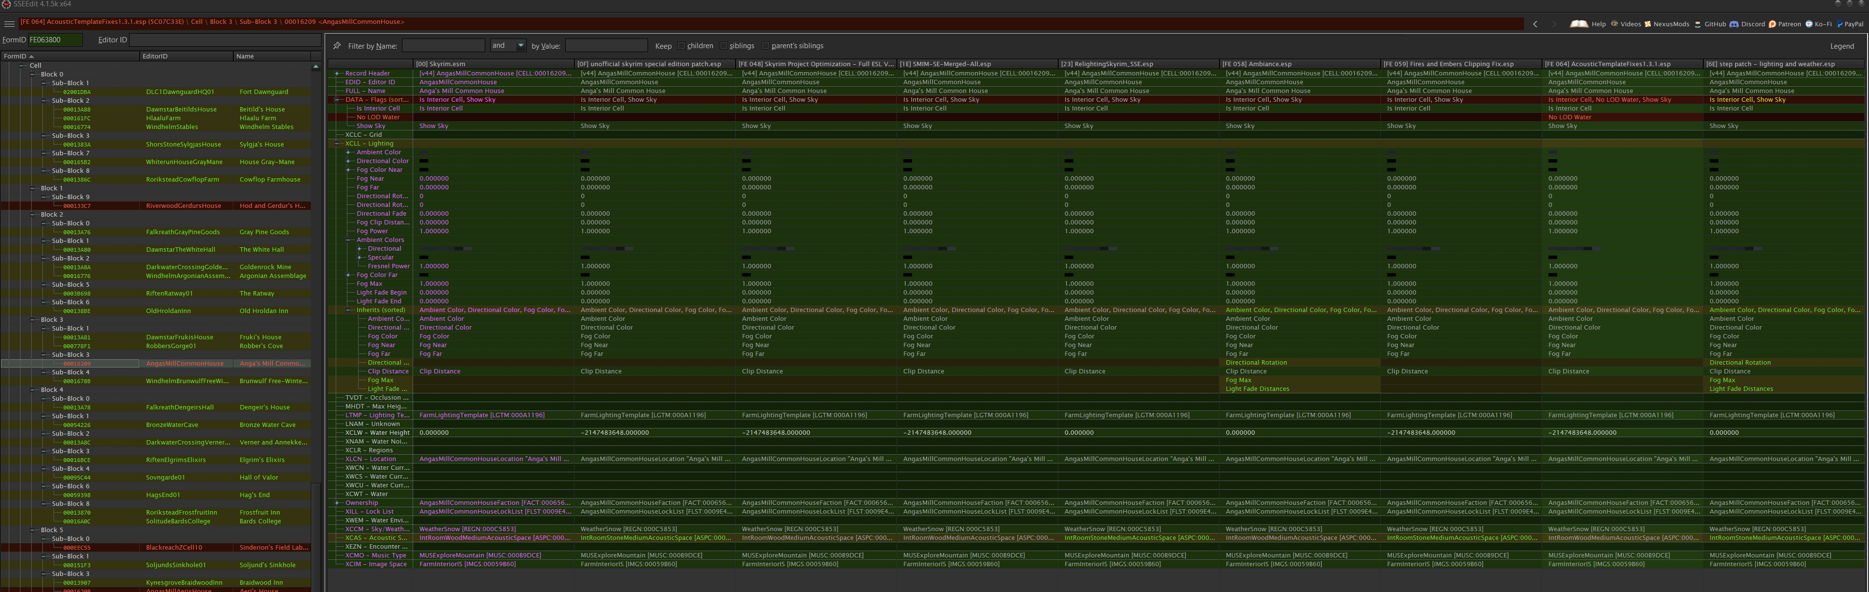Select RiverwoodGerdursHouse cell in tree
The image size is (1869, 592).
pos(184,206)
